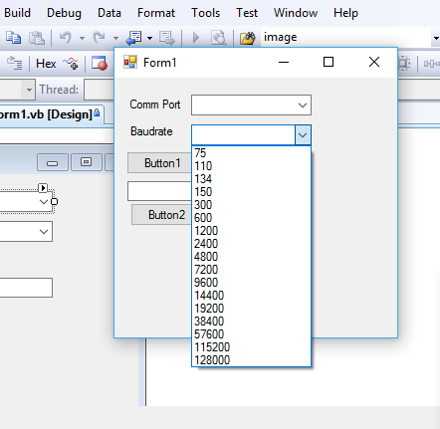Click the Breakpoints window icon
The image size is (440, 429).
100,63
